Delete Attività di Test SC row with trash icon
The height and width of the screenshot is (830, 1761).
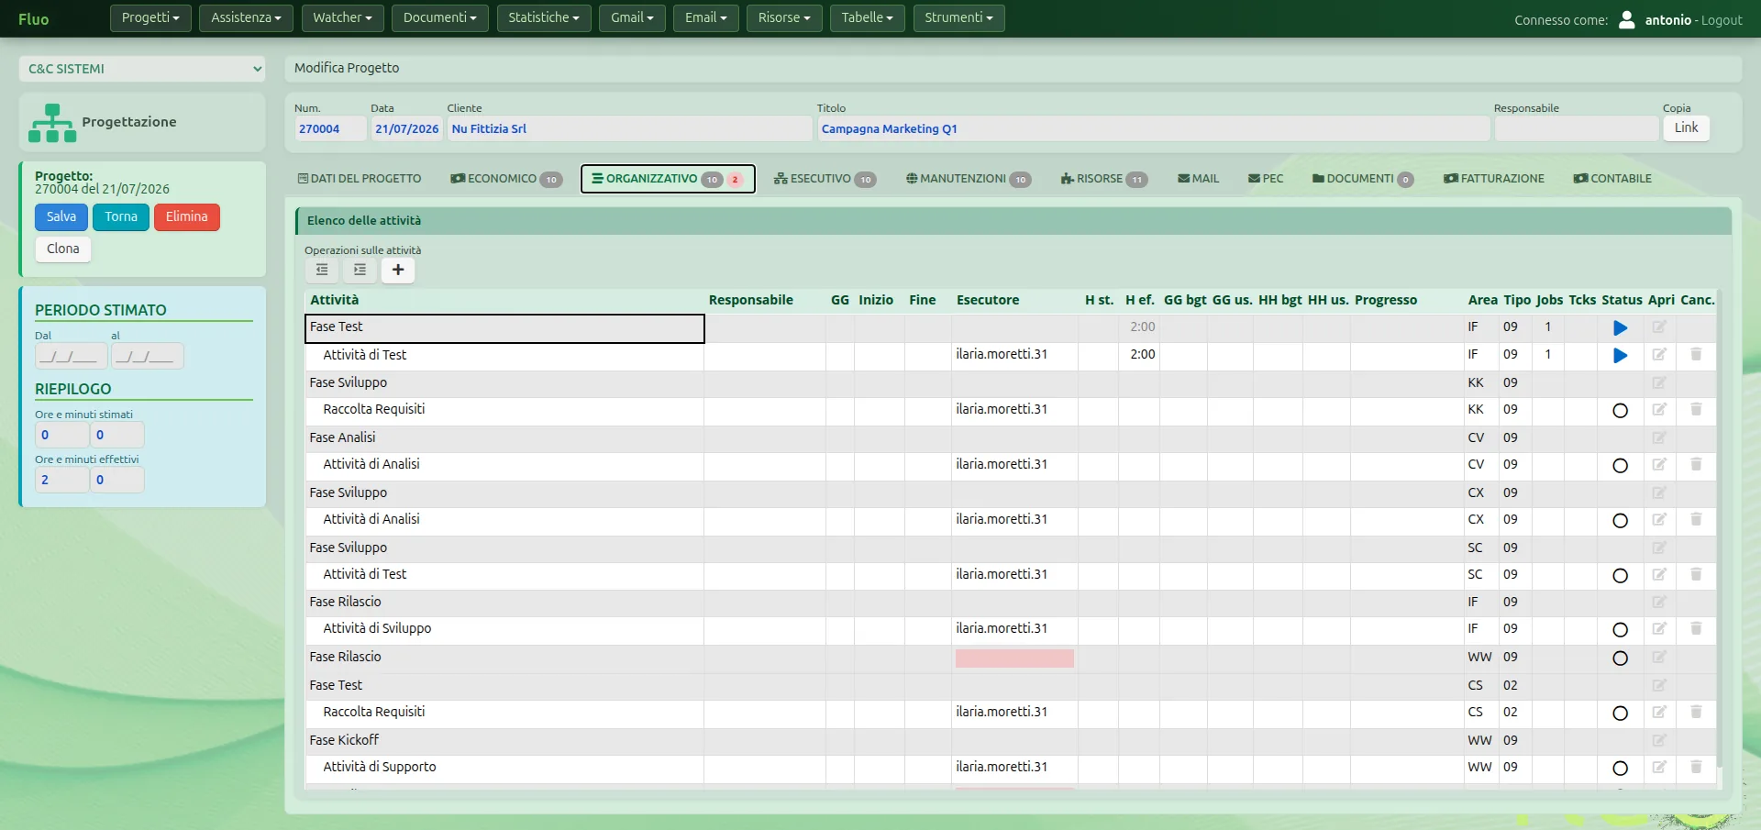(1696, 574)
